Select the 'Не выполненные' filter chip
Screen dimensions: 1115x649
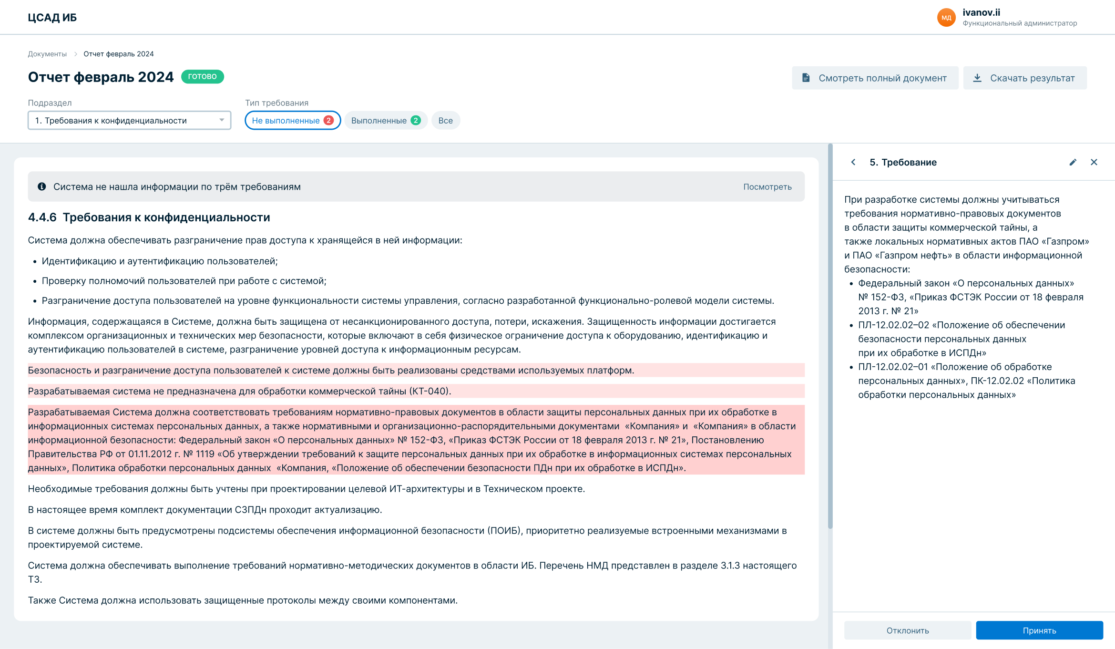(292, 121)
